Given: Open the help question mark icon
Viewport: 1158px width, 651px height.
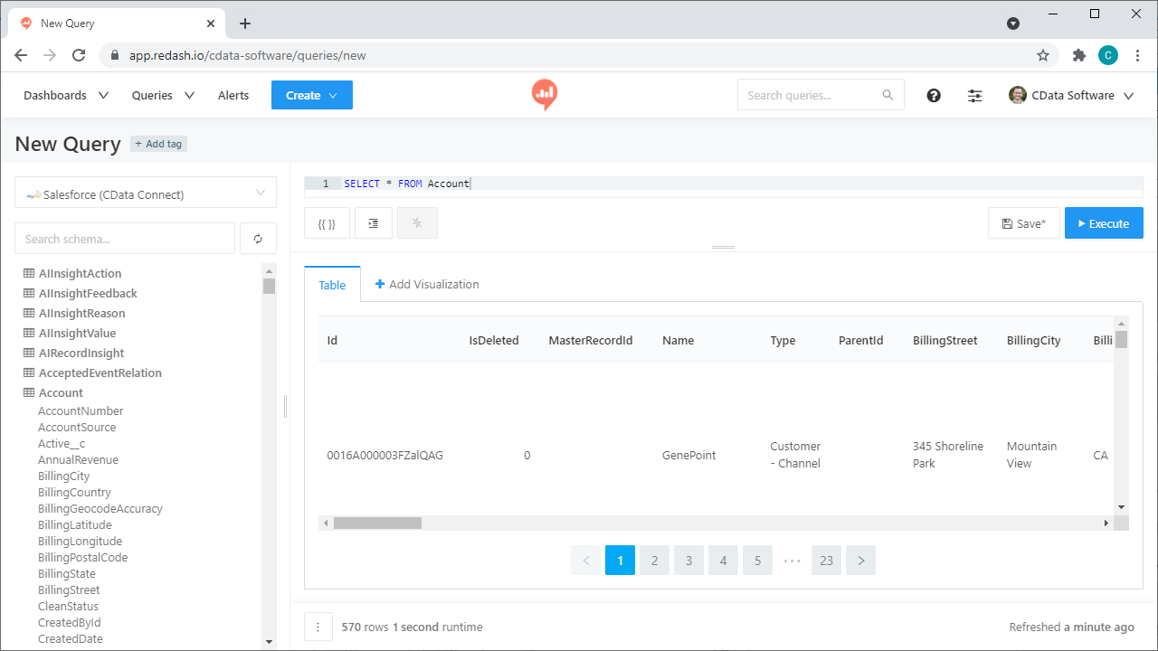Looking at the screenshot, I should pyautogui.click(x=934, y=95).
